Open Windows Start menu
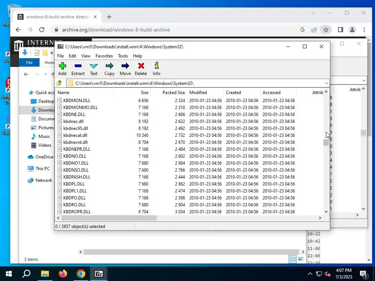The height and width of the screenshot is (281, 375). pyautogui.click(x=9, y=274)
